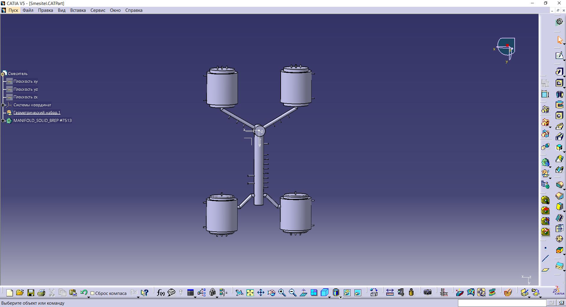Image resolution: width=566 pixels, height=307 pixels.
Task: Open the Правка menu
Action: [x=45, y=10]
